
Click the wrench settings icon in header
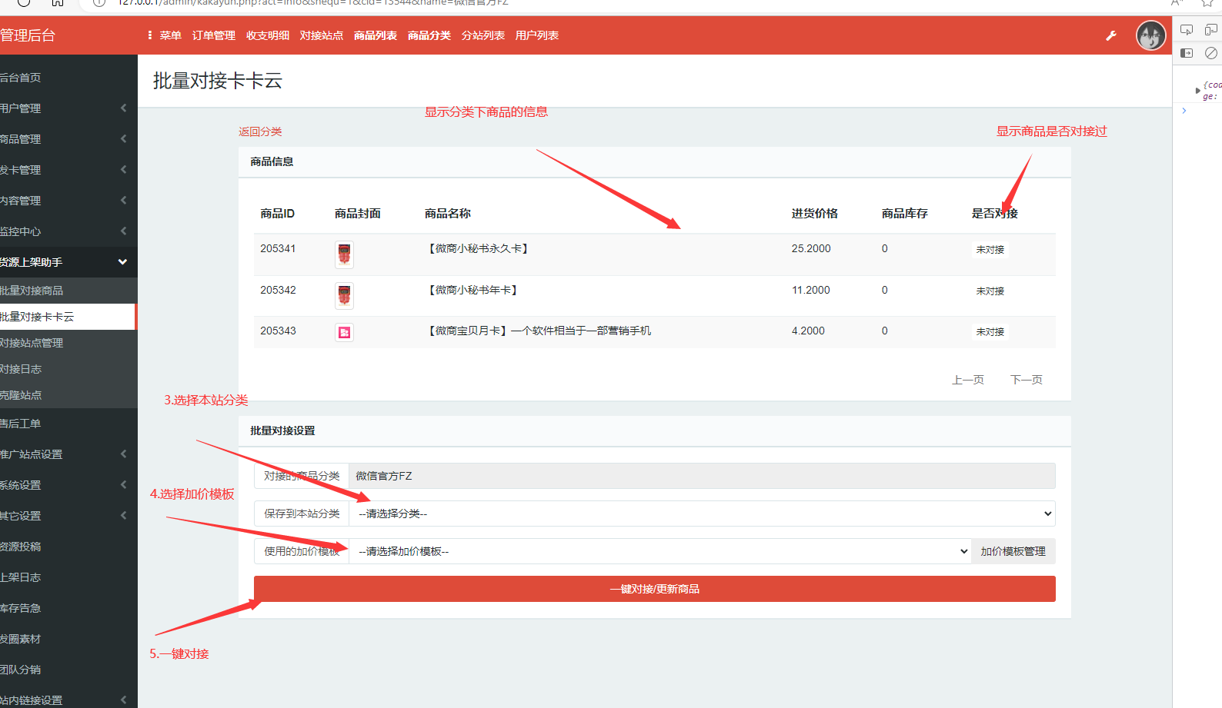pyautogui.click(x=1111, y=35)
